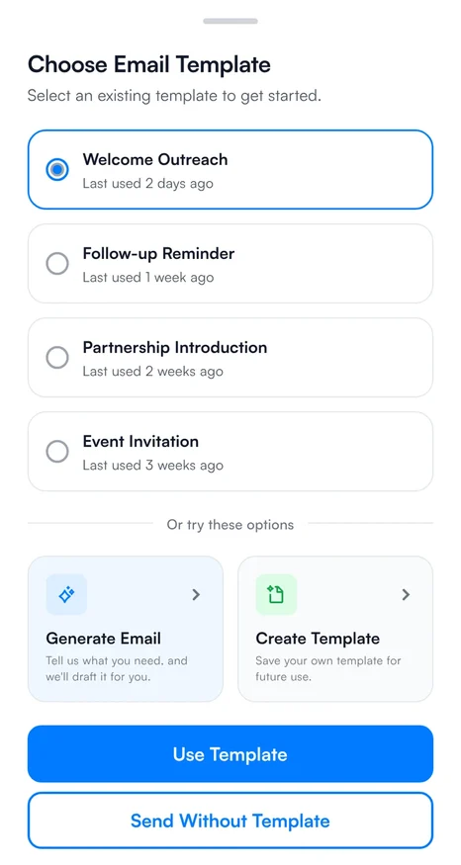Click the green Create Template document icon
Screen dimensions: 461x865
276,595
